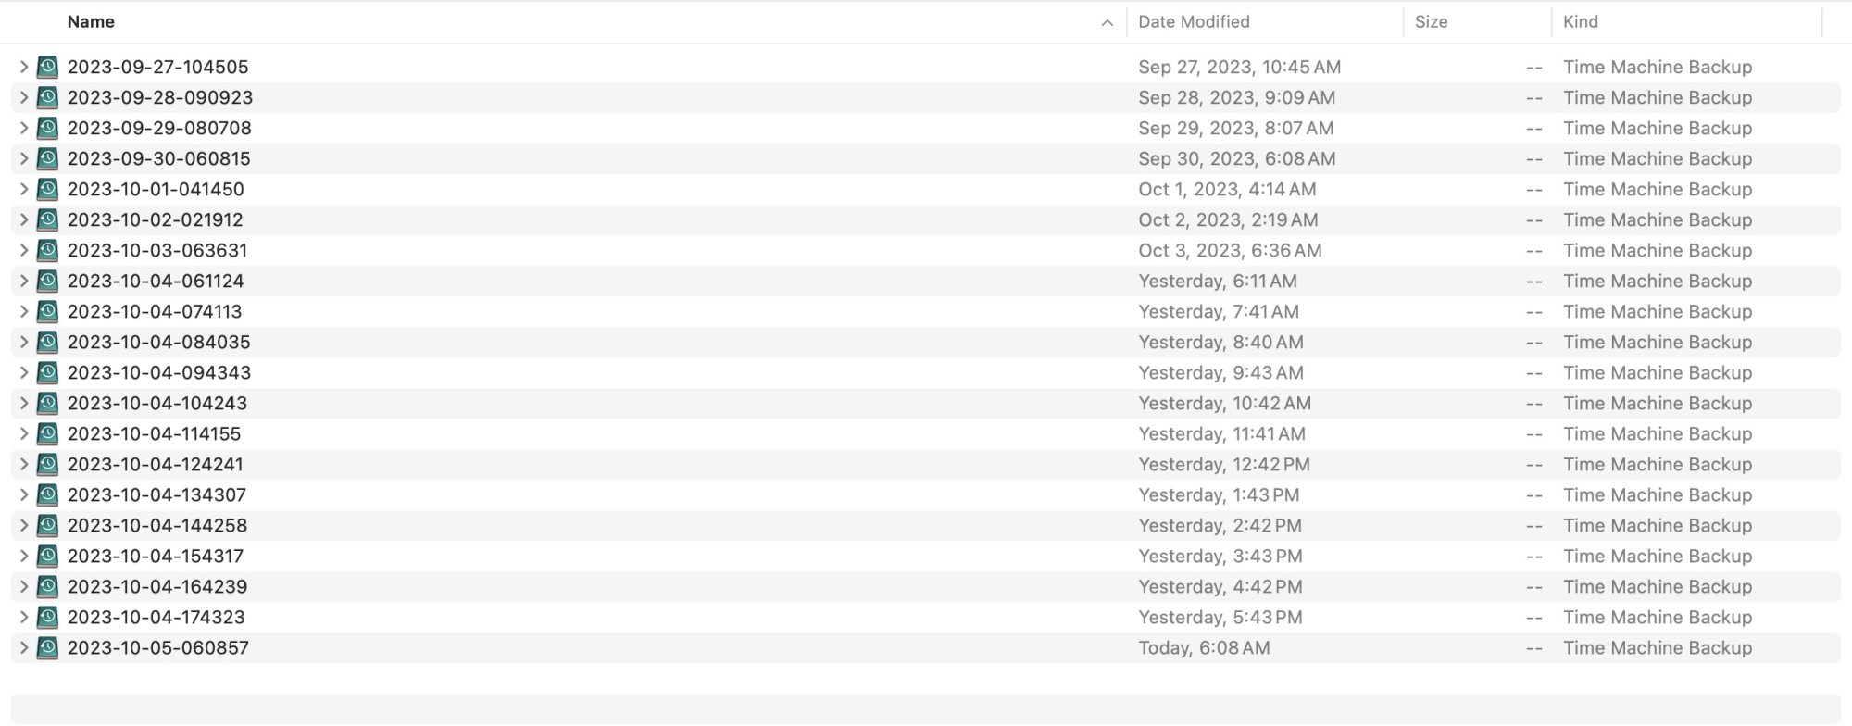Select the Time Machine icon for 2023-10-04-084035
The image size is (1852, 726).
(x=47, y=342)
